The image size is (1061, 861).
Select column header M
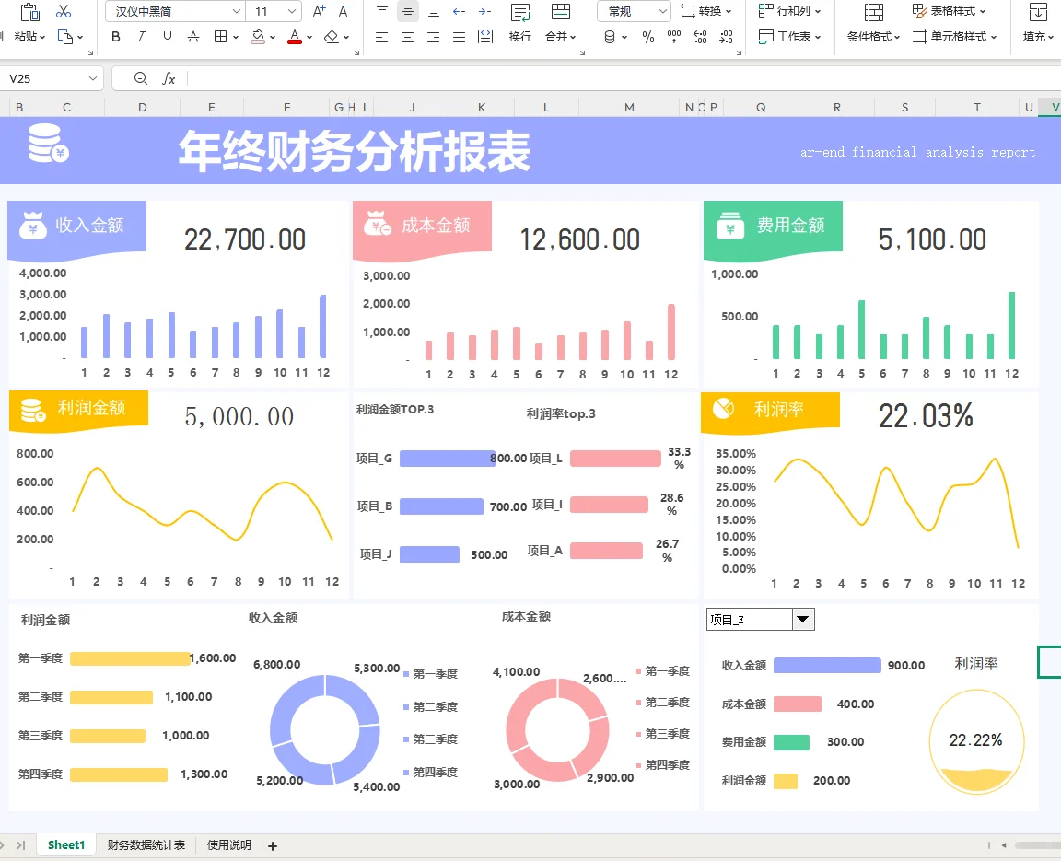tap(629, 107)
